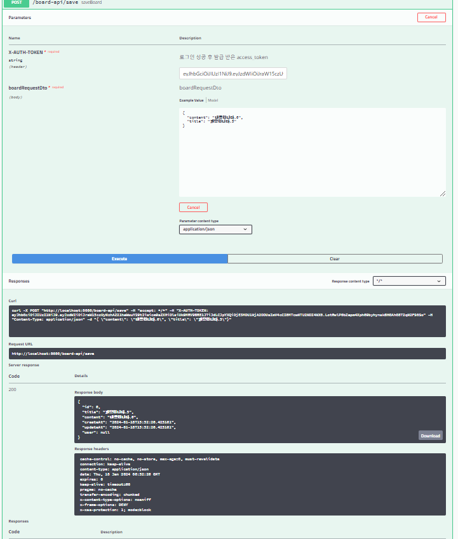Click the 200 response code
The height and width of the screenshot is (539, 458).
(12, 389)
